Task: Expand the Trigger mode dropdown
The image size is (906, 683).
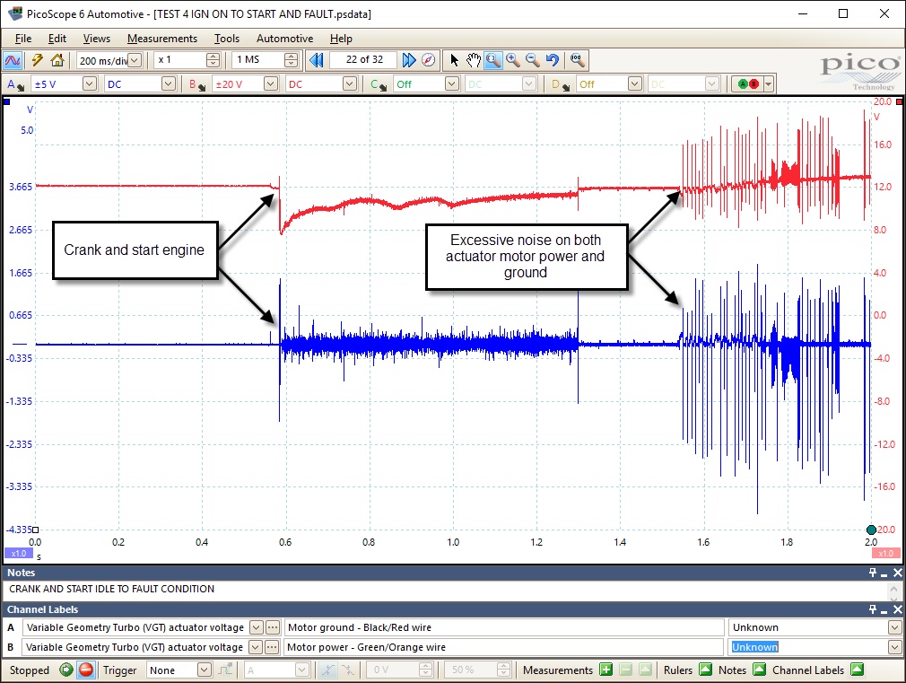Action: pos(204,670)
